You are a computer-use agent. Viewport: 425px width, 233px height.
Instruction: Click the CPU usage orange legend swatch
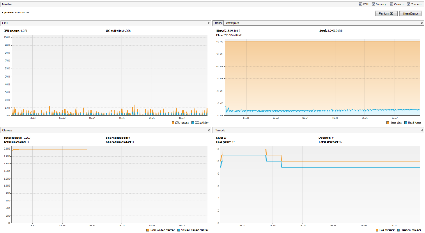173,123
